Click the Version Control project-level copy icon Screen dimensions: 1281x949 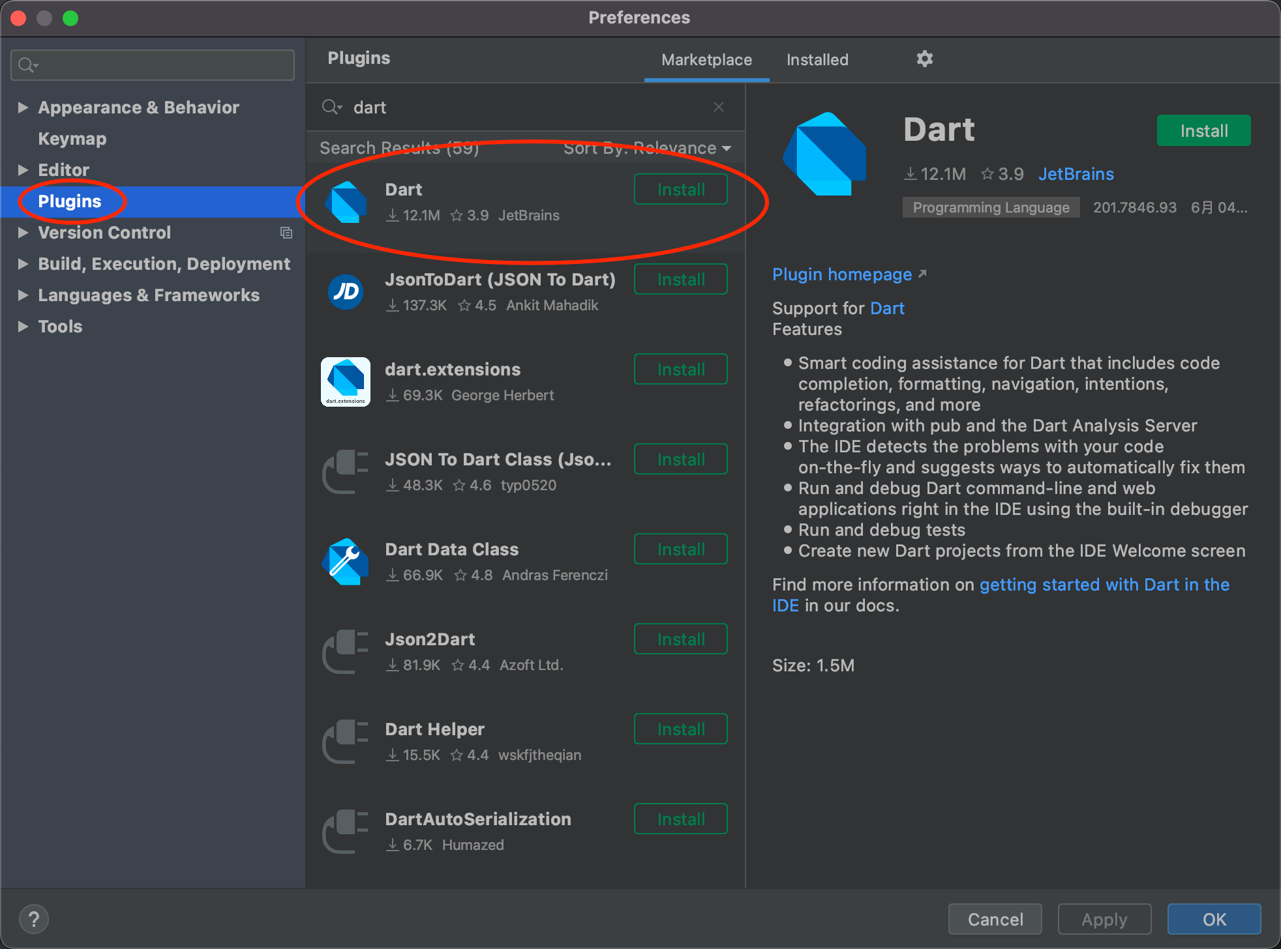286,233
